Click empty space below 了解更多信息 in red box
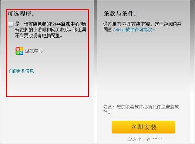 [47, 85]
